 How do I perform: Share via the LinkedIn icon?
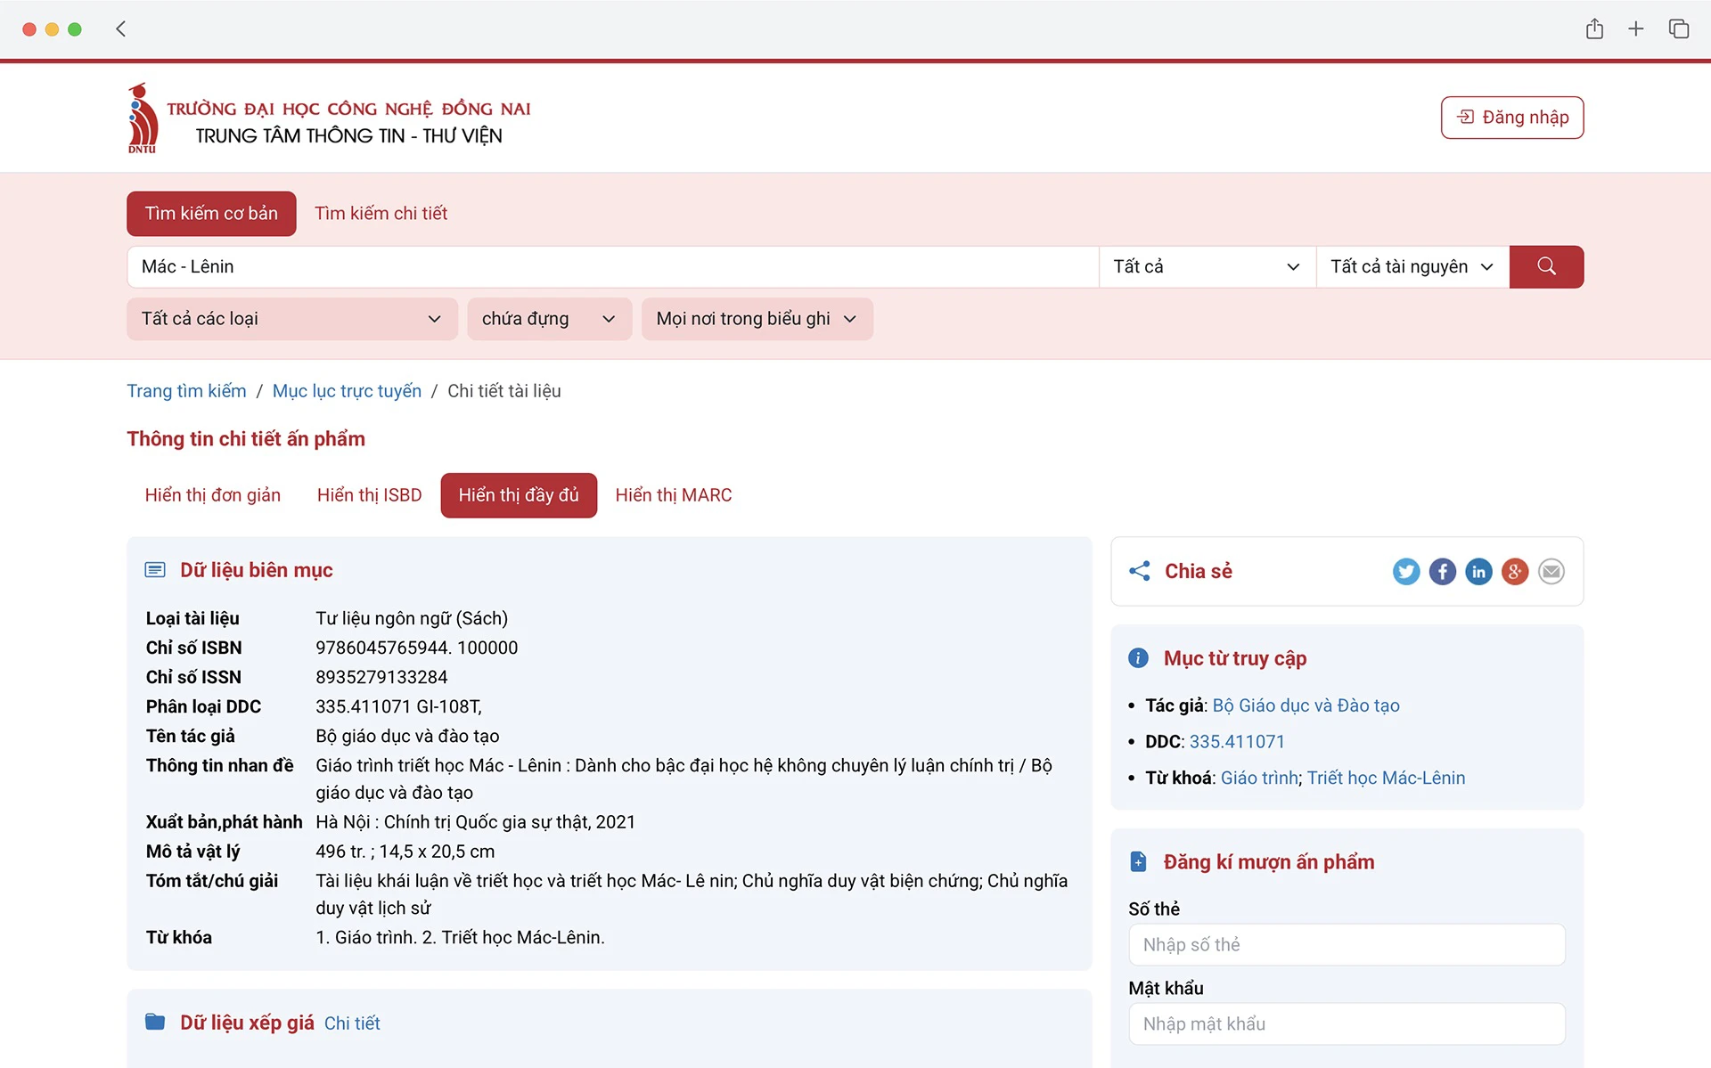tap(1478, 571)
